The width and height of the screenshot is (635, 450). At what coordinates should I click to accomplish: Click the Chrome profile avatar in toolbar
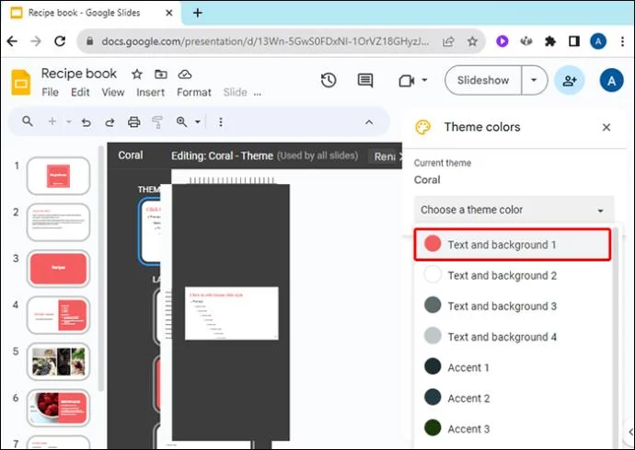(598, 40)
